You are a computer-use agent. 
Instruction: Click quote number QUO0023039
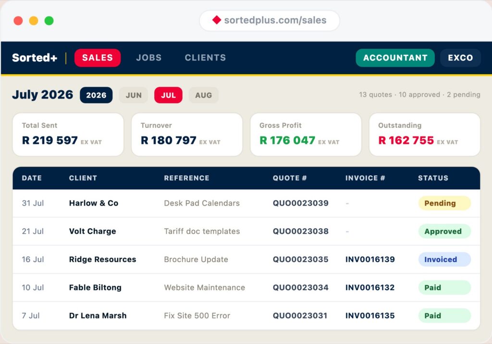point(301,203)
